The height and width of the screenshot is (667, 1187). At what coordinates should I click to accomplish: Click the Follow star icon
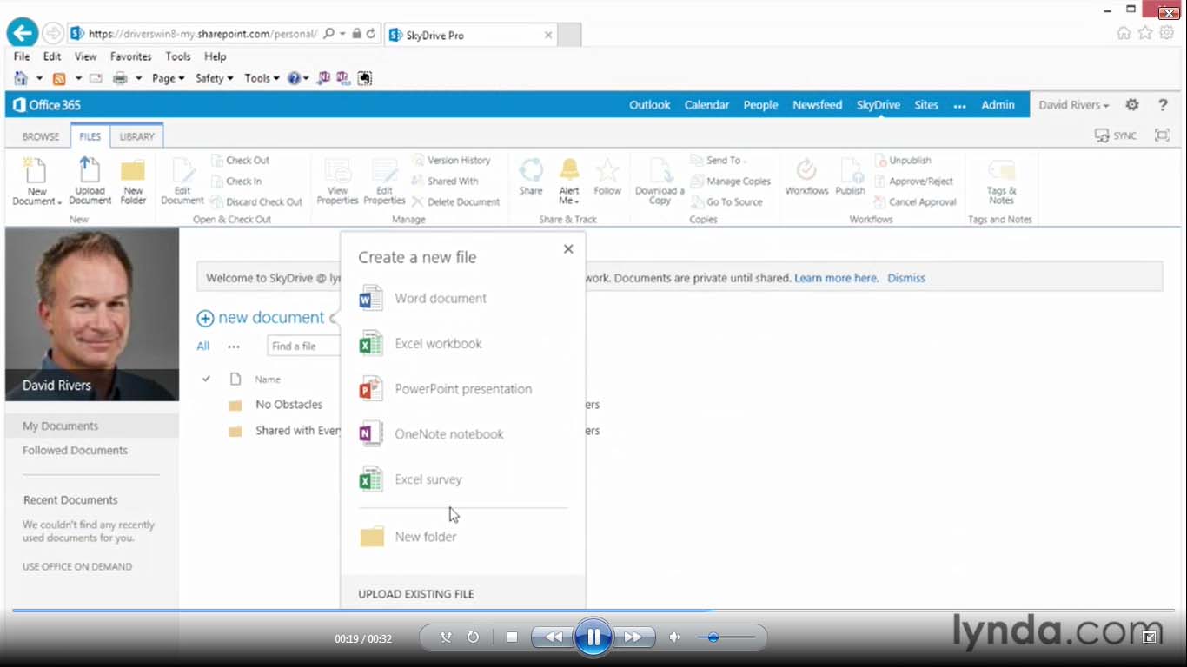coord(607,176)
